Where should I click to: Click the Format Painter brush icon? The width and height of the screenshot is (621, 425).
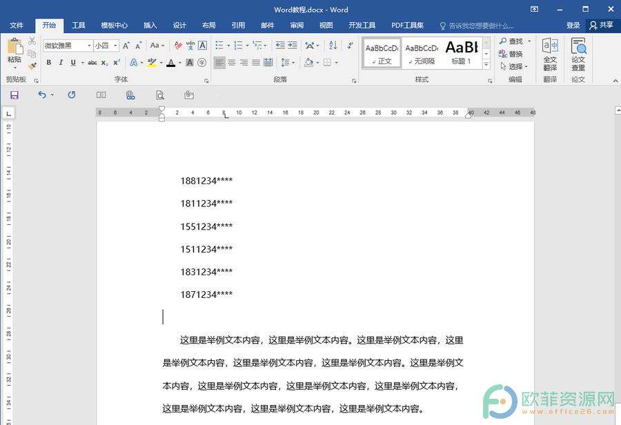click(x=32, y=66)
